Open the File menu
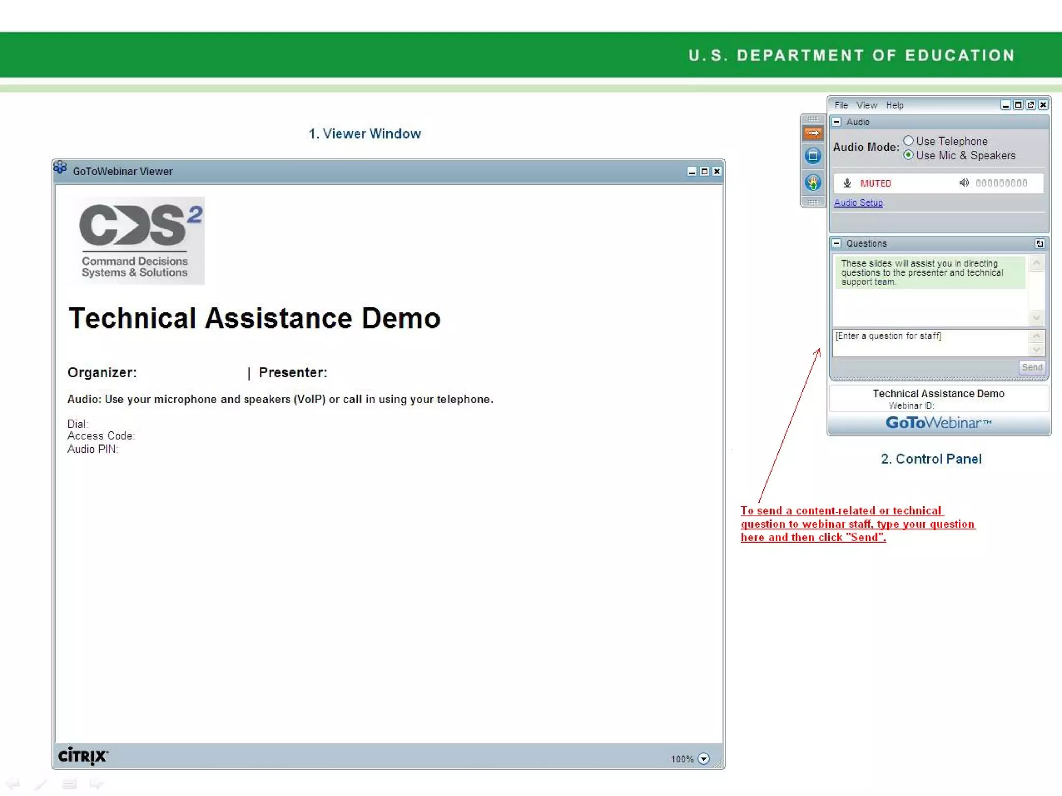Screen dimensions: 1062x796 pyautogui.click(x=841, y=105)
